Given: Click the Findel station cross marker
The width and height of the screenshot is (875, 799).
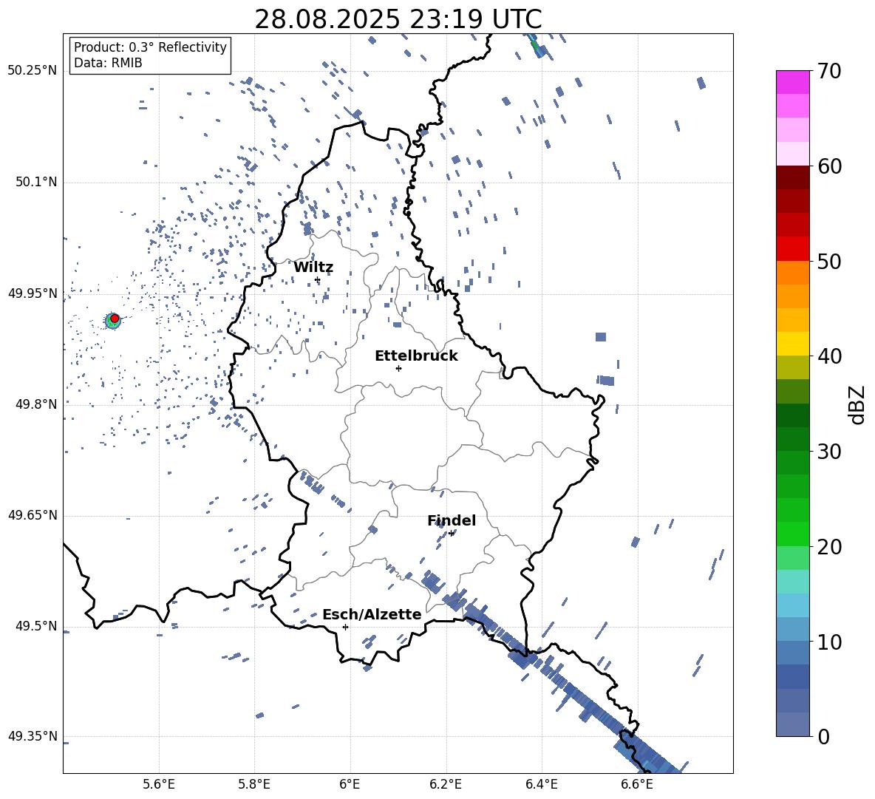Looking at the screenshot, I should coord(451,534).
